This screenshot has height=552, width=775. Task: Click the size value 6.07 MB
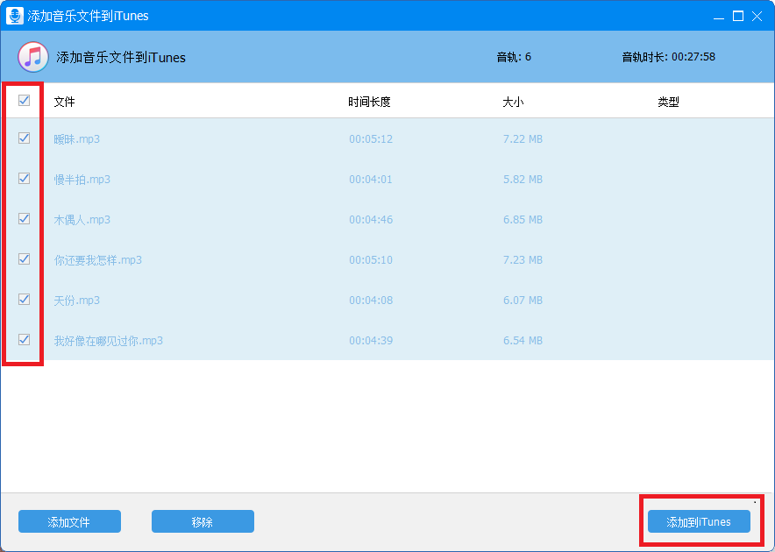523,301
